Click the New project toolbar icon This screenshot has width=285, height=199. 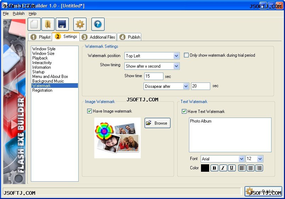pos(34,24)
